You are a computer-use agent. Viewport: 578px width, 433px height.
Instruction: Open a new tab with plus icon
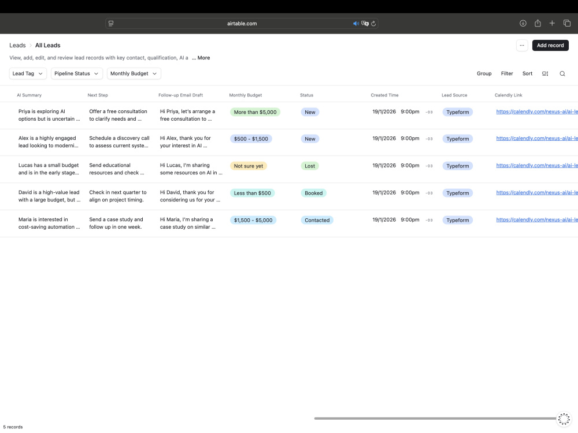pyautogui.click(x=552, y=23)
